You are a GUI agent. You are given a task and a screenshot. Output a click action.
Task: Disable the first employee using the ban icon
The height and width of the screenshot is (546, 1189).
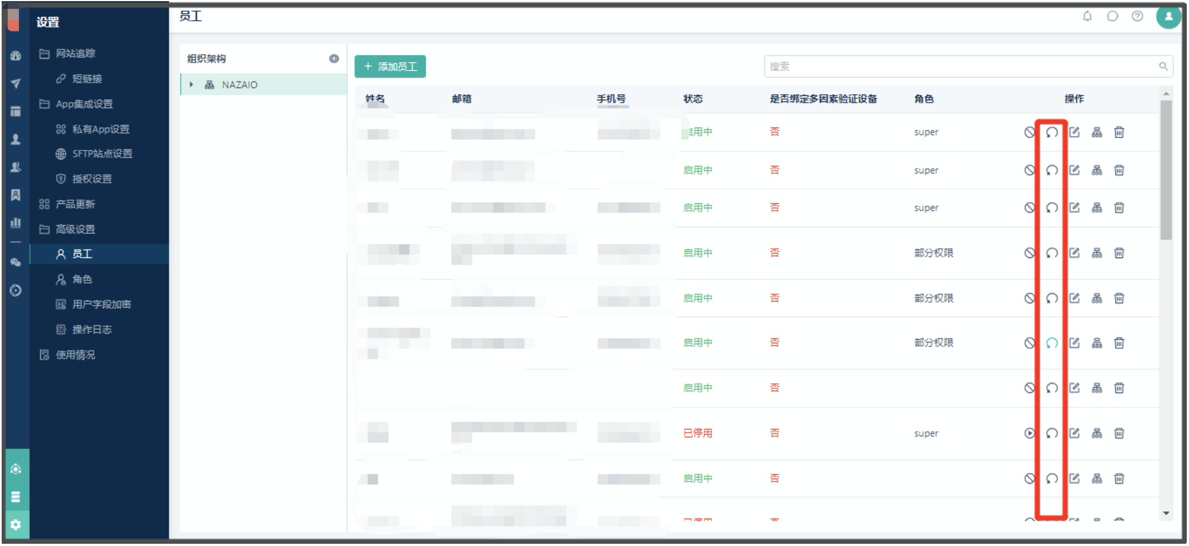[1029, 132]
